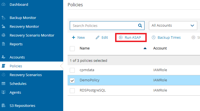Sort by Name column arrow
This screenshot has height=111, width=200.
[145, 48]
